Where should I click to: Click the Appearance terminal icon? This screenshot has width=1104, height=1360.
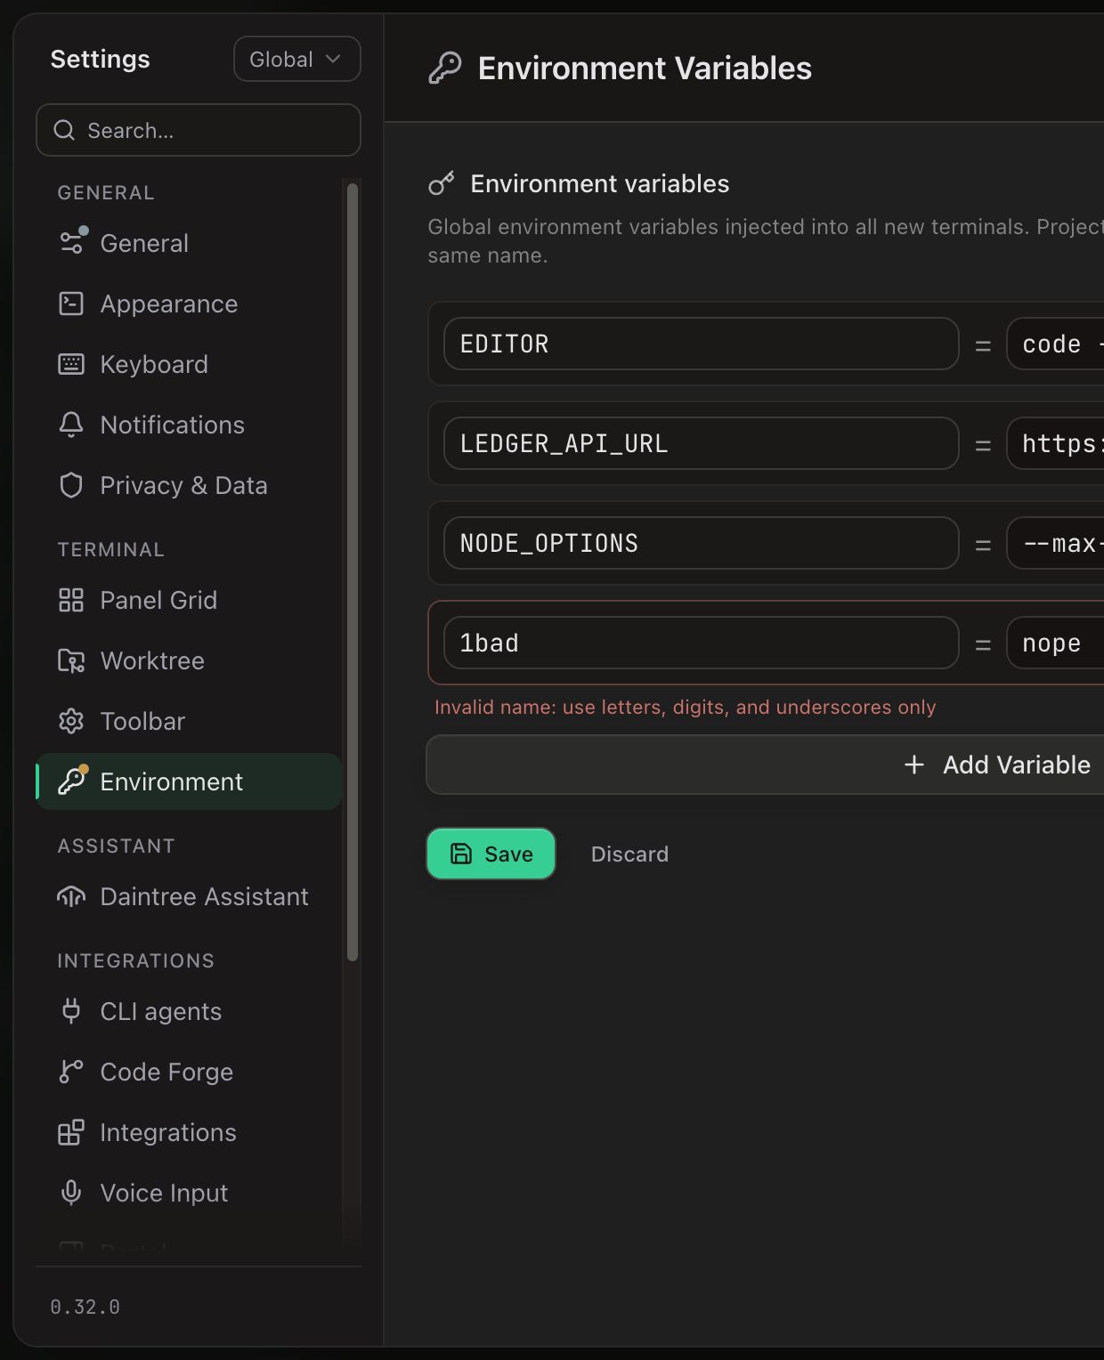[71, 304]
